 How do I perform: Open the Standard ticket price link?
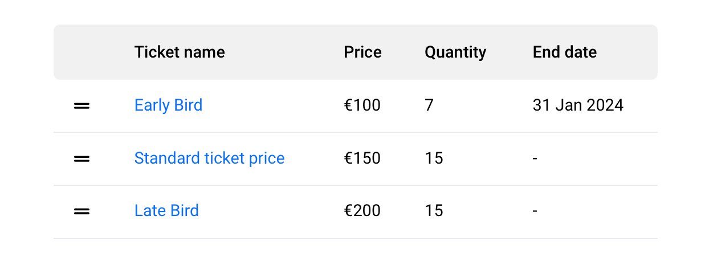click(209, 158)
